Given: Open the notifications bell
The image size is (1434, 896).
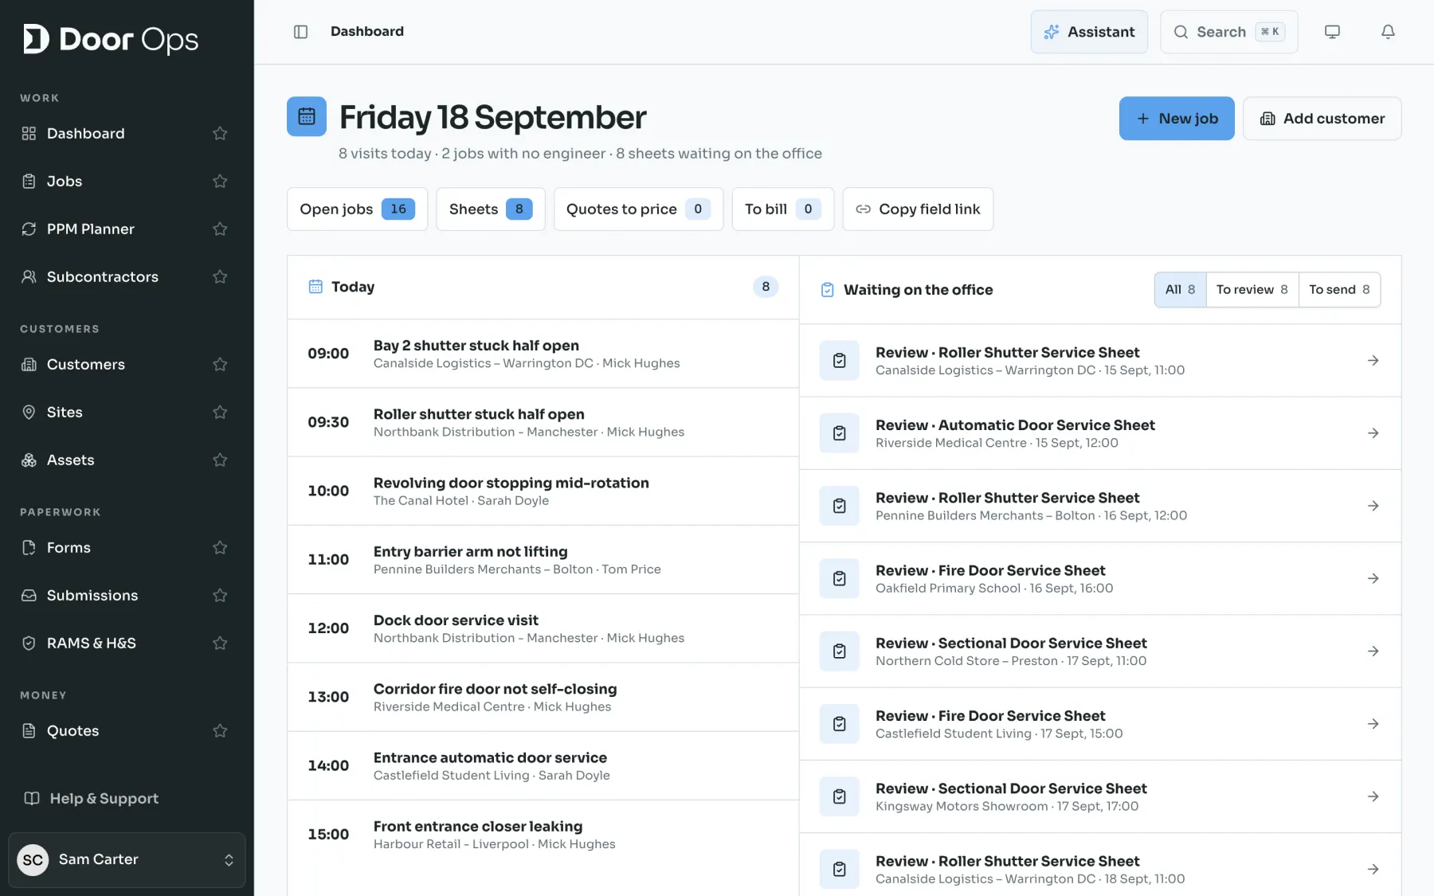Looking at the screenshot, I should [x=1388, y=32].
